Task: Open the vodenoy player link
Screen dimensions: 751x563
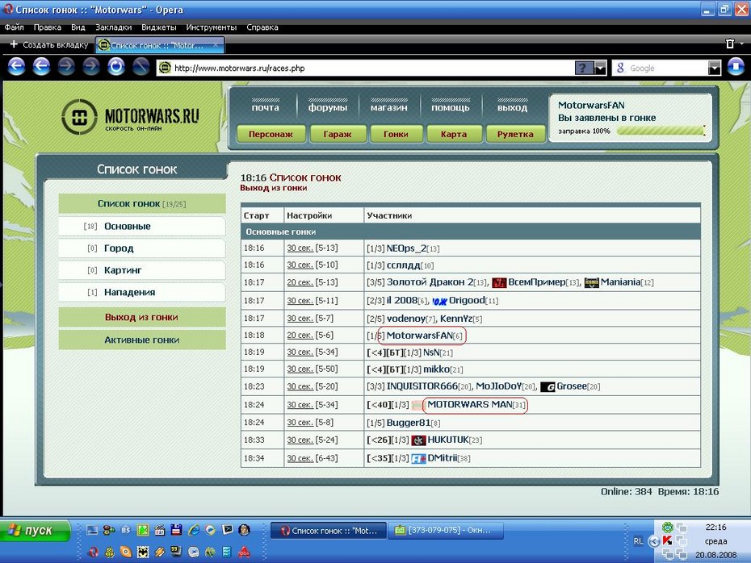Action: coord(406,319)
